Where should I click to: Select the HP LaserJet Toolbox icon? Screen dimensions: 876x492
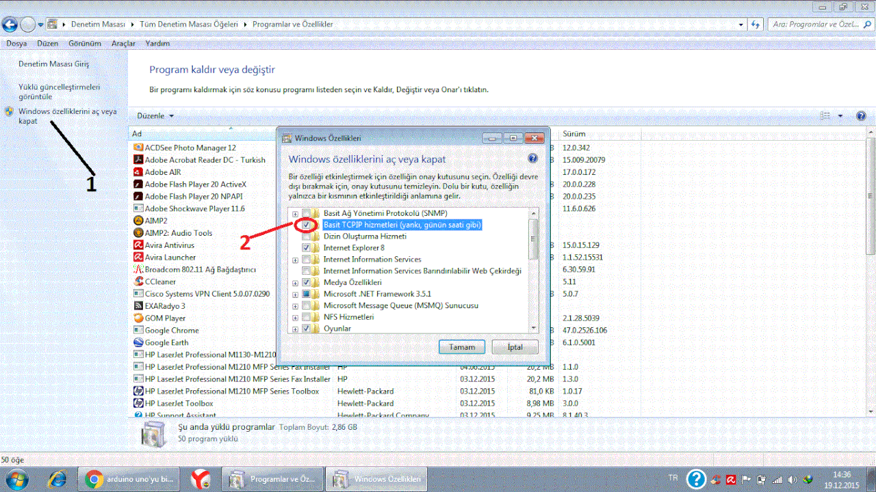coord(138,404)
